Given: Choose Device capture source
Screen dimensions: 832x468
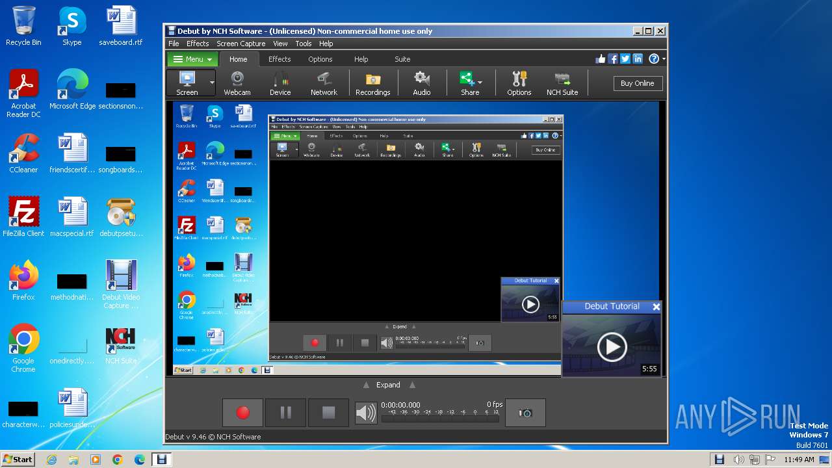Looking at the screenshot, I should [280, 83].
